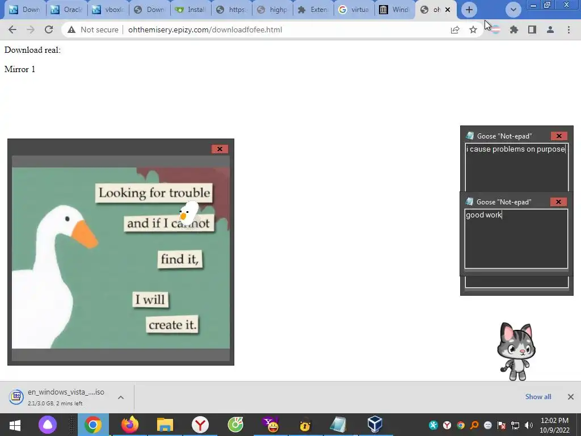Close the goose meme image window
This screenshot has height=436, width=581.
pyautogui.click(x=220, y=149)
